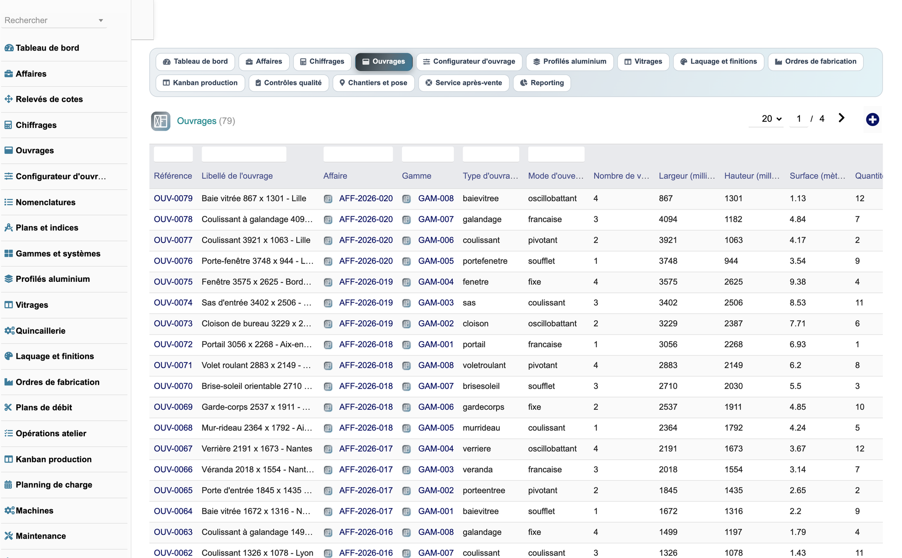Image resolution: width=902 pixels, height=558 pixels.
Task: Open the Chiffrages tab in top bar
Action: pyautogui.click(x=322, y=62)
